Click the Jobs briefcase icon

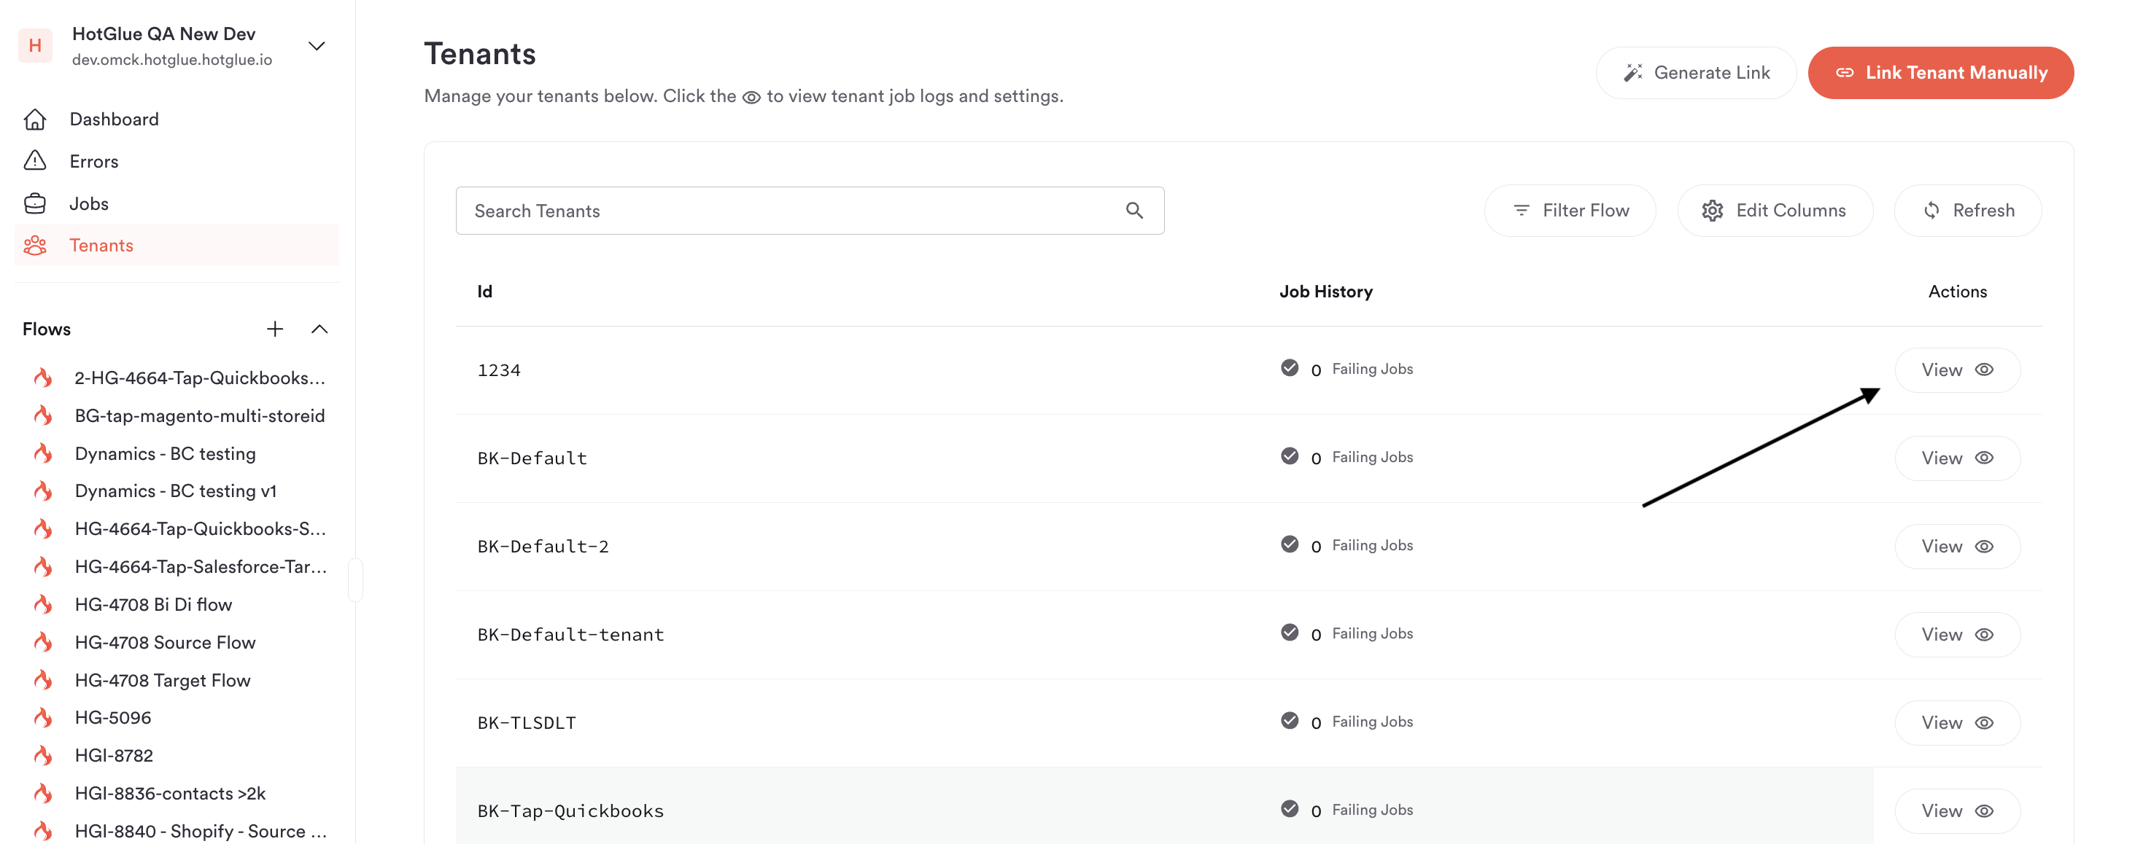coord(35,203)
